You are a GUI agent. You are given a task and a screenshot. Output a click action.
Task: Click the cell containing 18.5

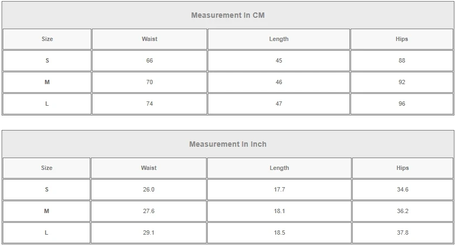point(279,233)
